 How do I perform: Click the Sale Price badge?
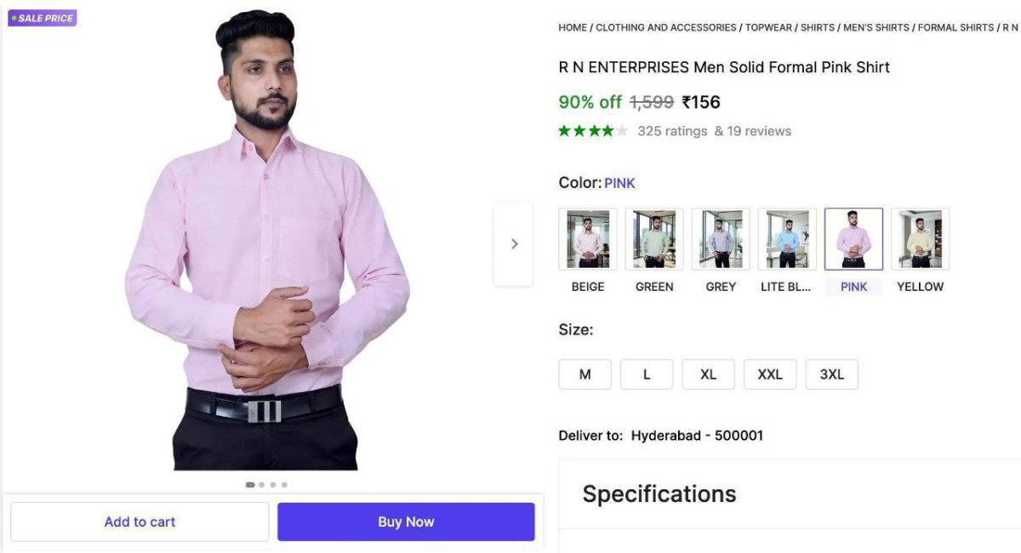(43, 18)
